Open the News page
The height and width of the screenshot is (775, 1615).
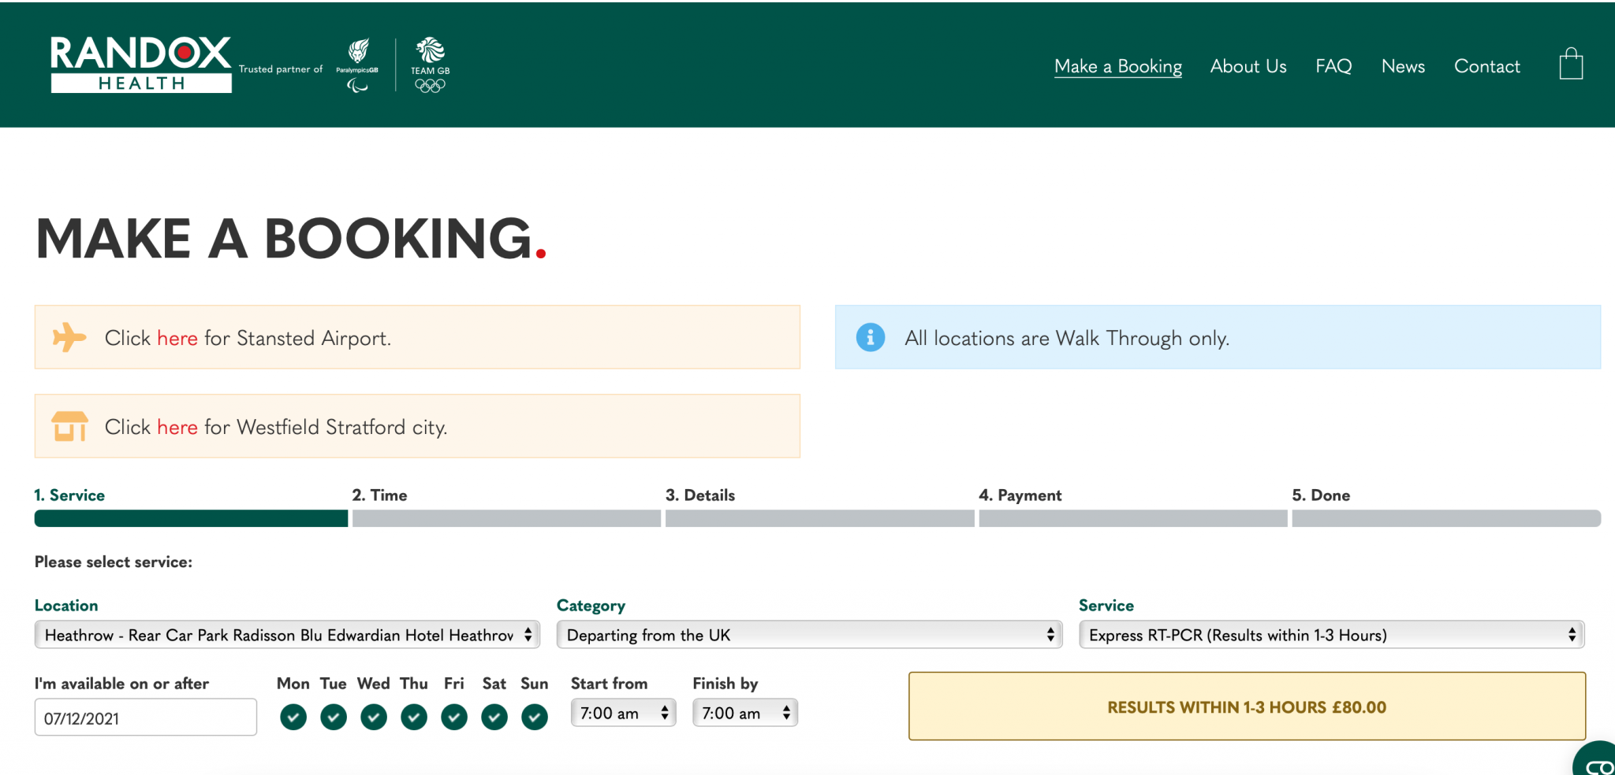[1403, 66]
